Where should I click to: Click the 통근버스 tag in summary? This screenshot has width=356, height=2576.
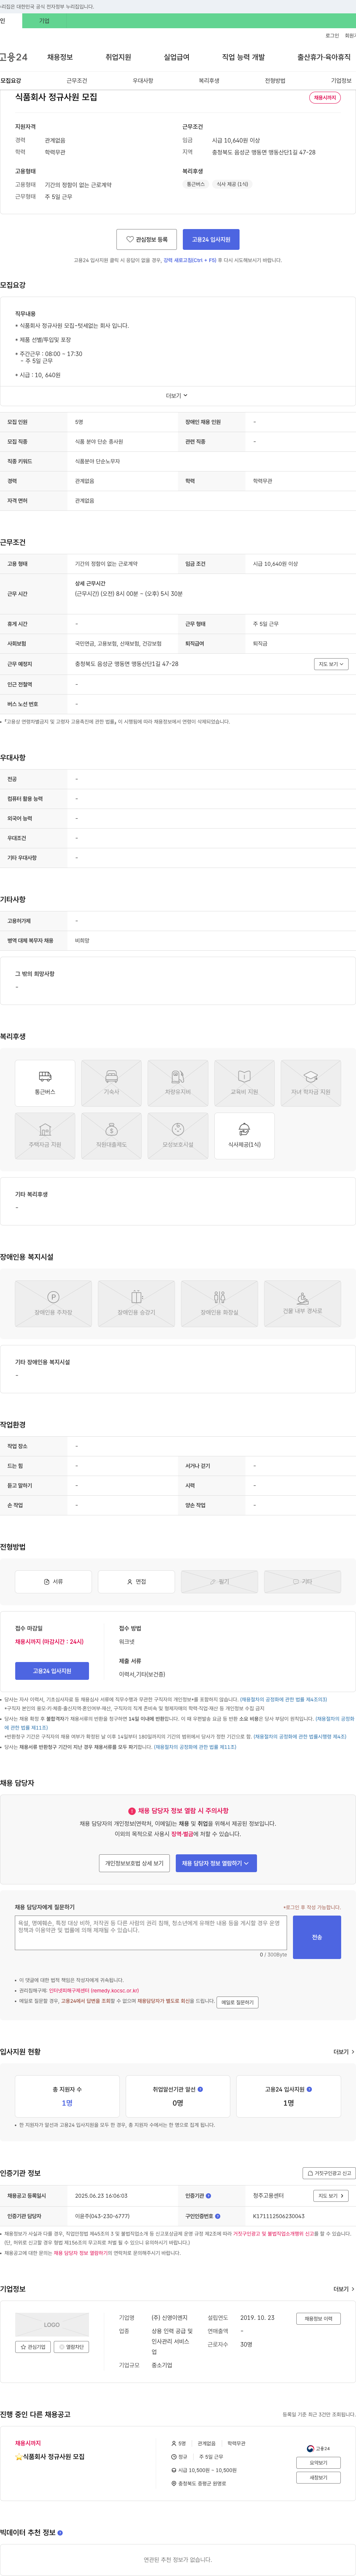point(196,184)
